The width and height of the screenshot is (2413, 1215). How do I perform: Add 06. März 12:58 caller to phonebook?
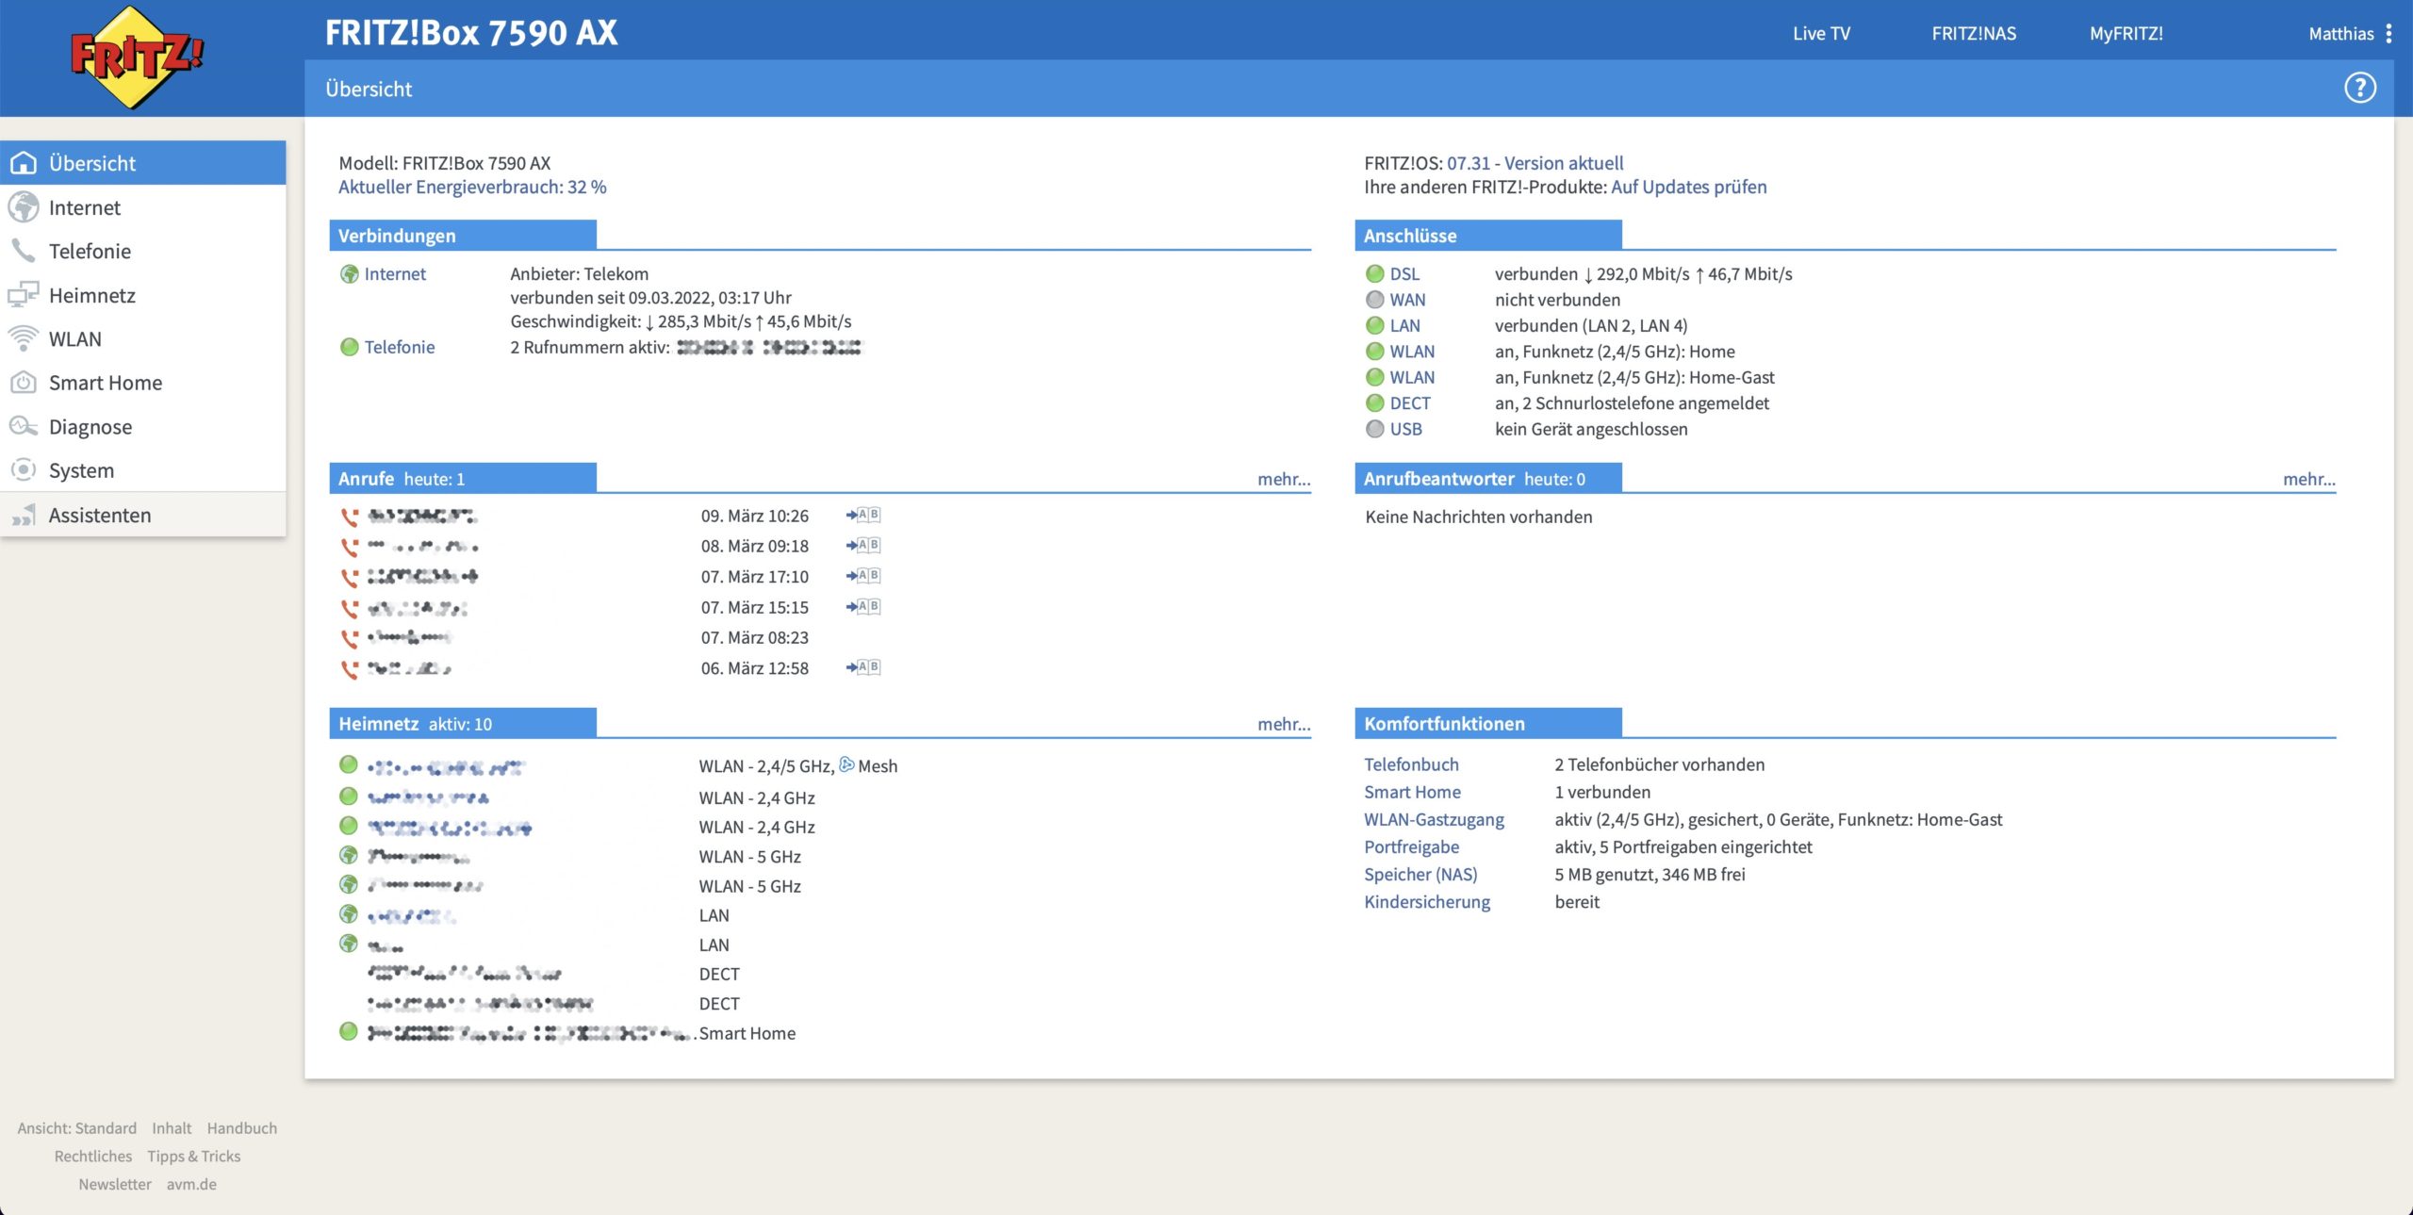862,667
